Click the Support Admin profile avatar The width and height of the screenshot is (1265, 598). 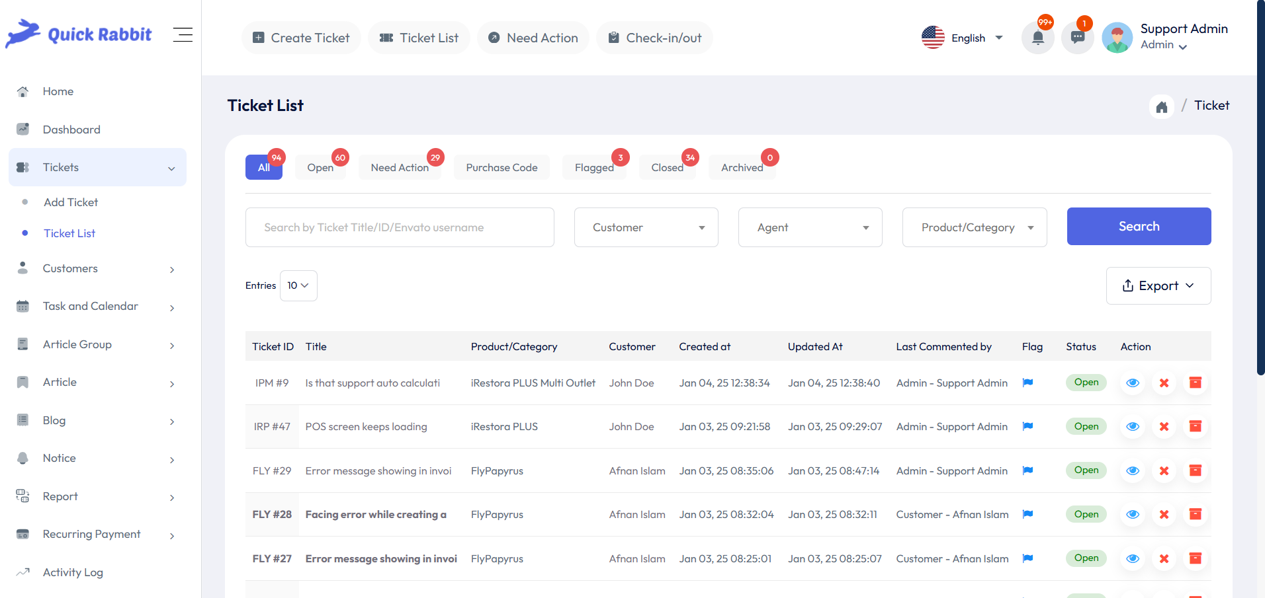coord(1117,38)
